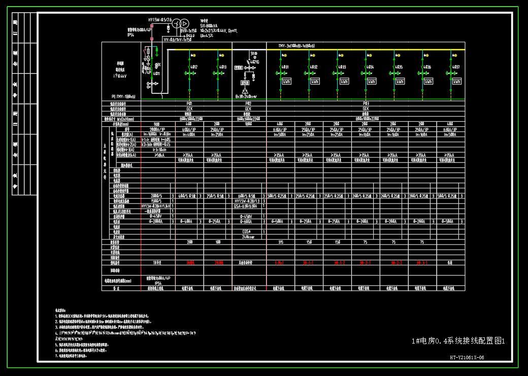The image size is (528, 376).
Task: Select the kWh meter box on feeder 4033
Action: pyautogui.click(x=344, y=82)
